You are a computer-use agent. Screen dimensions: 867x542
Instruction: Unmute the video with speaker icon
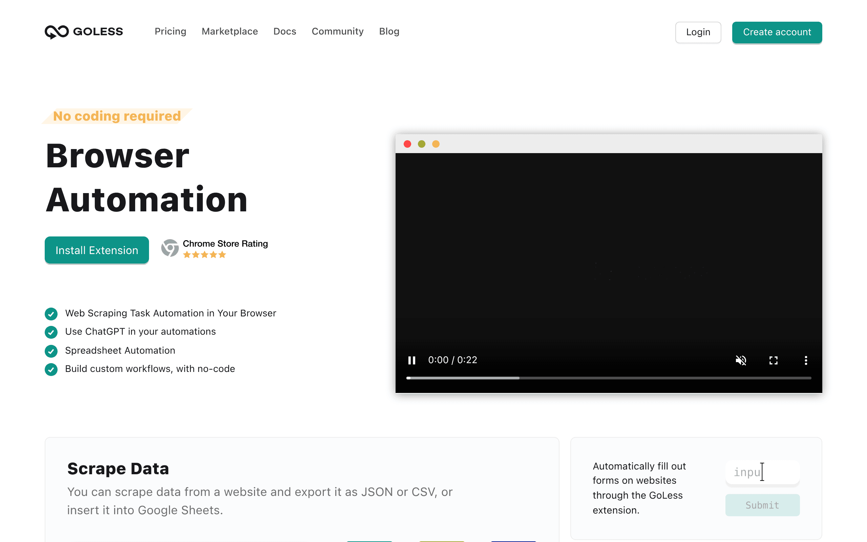tap(741, 360)
